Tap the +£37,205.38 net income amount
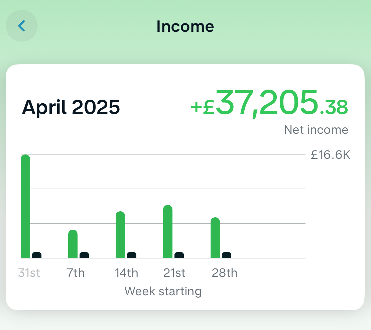Viewport: 371px width, 330px height. coord(269,104)
